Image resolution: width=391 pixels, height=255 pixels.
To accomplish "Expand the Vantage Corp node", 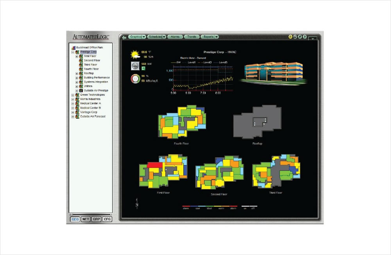I will coord(73,112).
